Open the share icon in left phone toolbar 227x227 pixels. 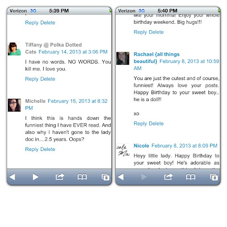[x=60, y=176]
